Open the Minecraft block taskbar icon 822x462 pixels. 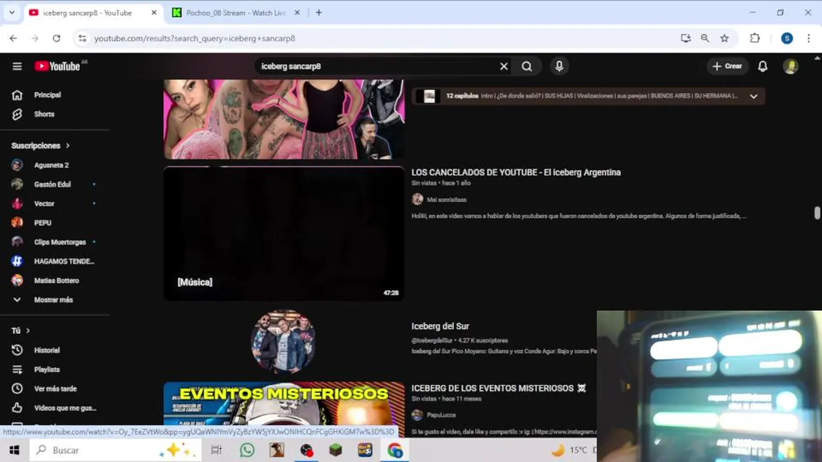point(336,450)
